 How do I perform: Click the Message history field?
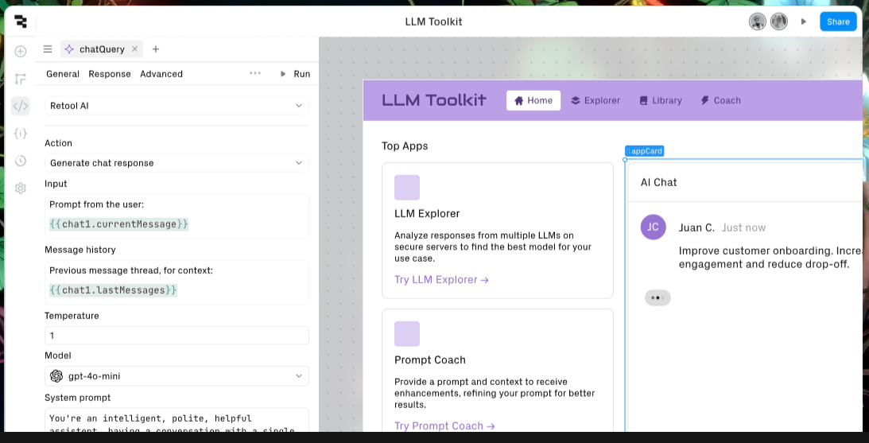pyautogui.click(x=177, y=282)
